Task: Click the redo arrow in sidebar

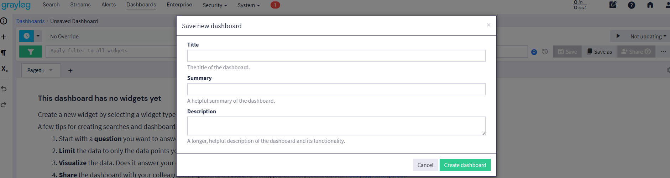Action: pos(4,105)
